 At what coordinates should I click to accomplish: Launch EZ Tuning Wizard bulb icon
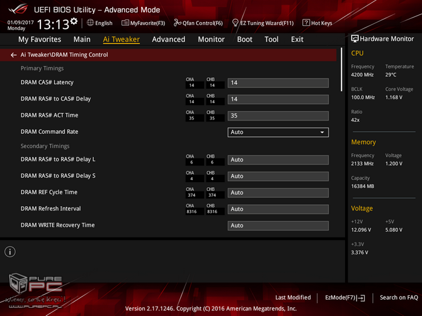[x=235, y=23]
